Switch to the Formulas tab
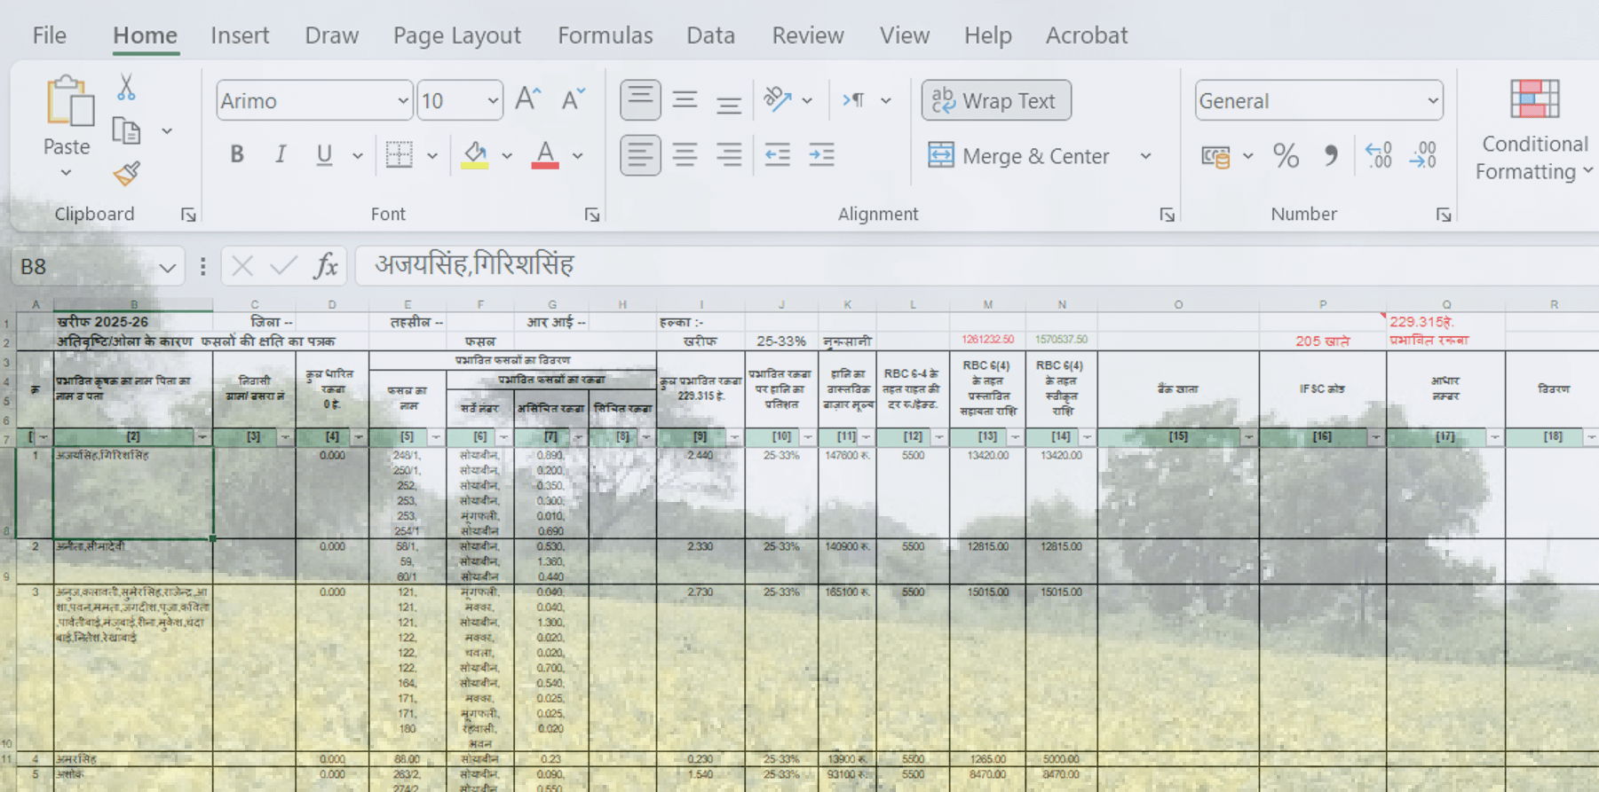1599x792 pixels. 605,35
